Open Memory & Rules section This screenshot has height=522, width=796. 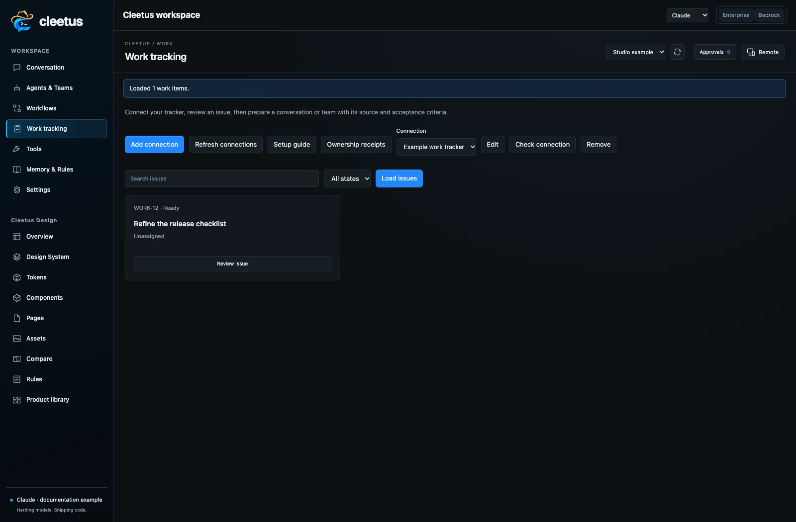click(56, 170)
